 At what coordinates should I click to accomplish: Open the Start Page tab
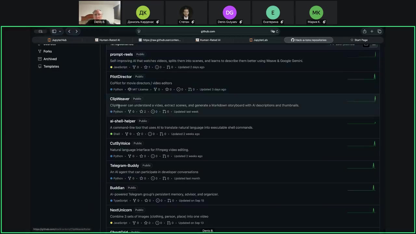(359, 40)
